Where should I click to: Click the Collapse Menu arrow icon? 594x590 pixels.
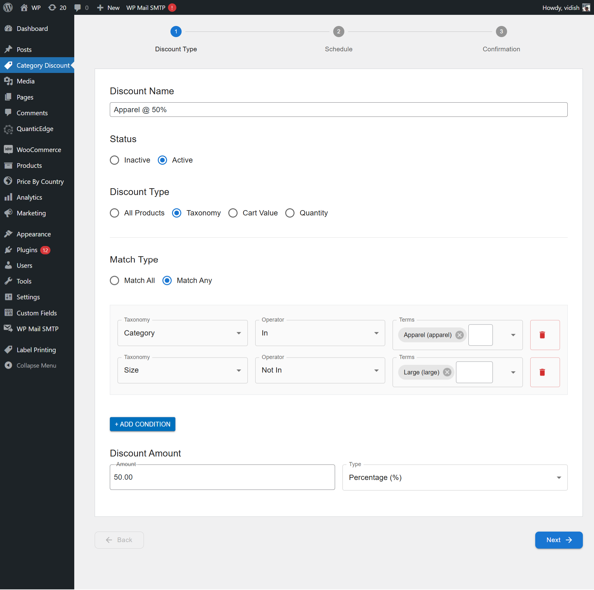(8, 365)
